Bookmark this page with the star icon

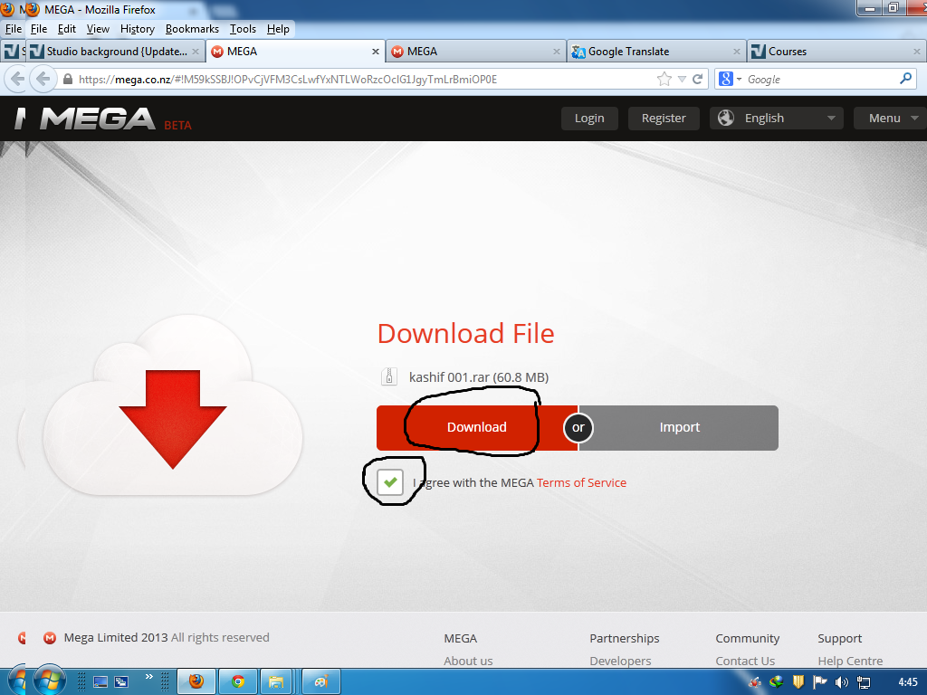tap(664, 80)
